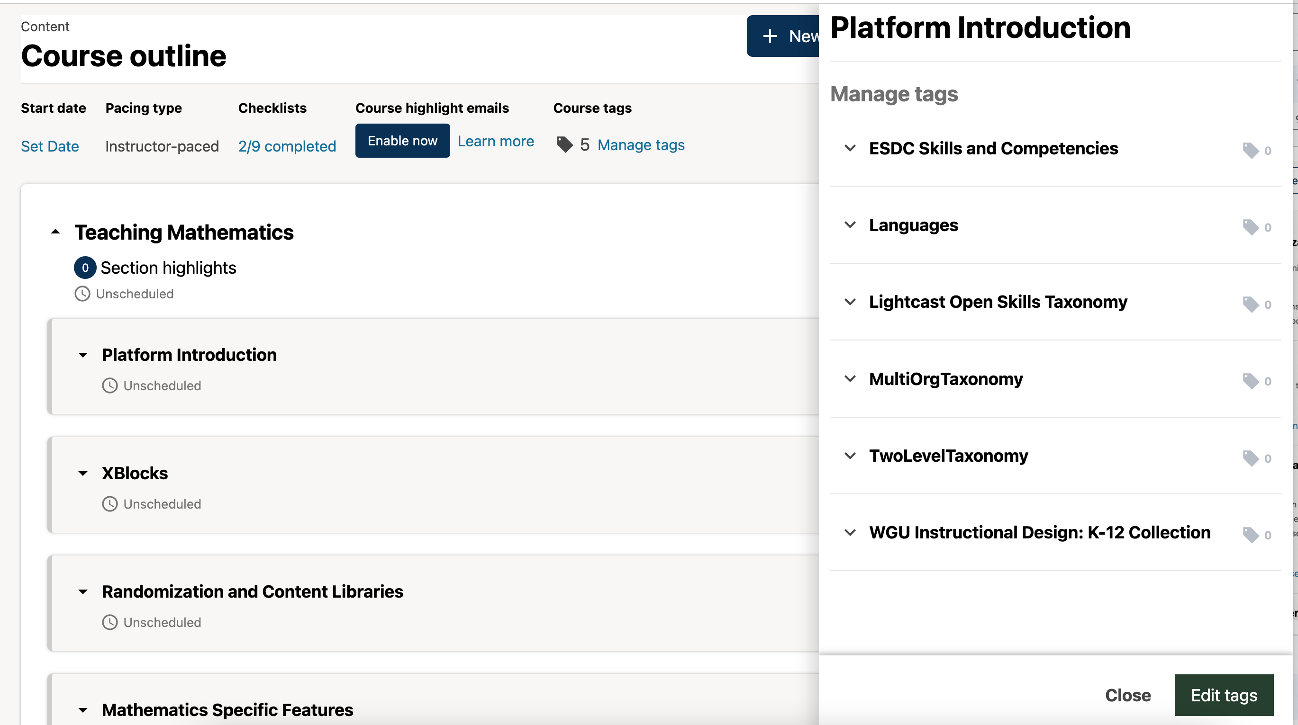
Task: Expand ESDC Skills and Competencies taxonomy
Action: (x=850, y=148)
